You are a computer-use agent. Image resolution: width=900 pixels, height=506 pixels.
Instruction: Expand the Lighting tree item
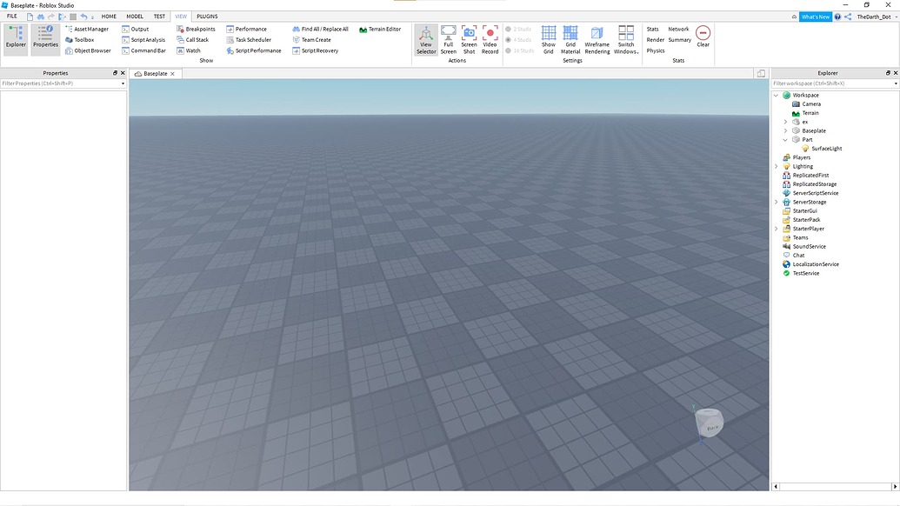775,166
